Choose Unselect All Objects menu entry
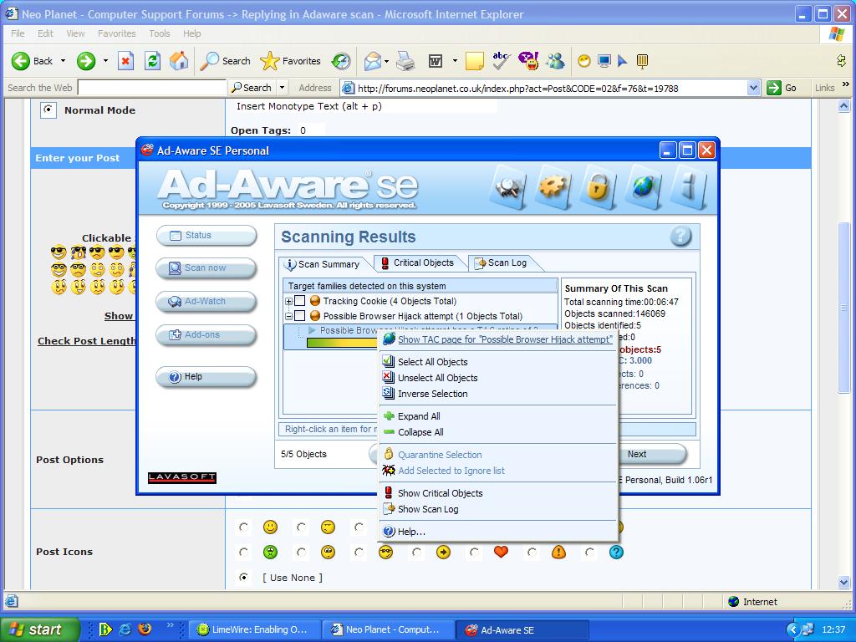856x642 pixels. coord(437,377)
